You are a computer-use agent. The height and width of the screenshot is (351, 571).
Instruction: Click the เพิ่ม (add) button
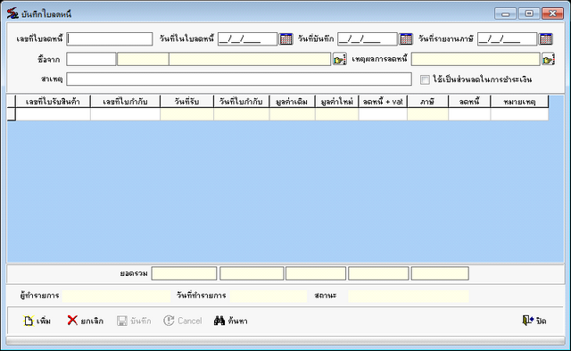(37, 321)
